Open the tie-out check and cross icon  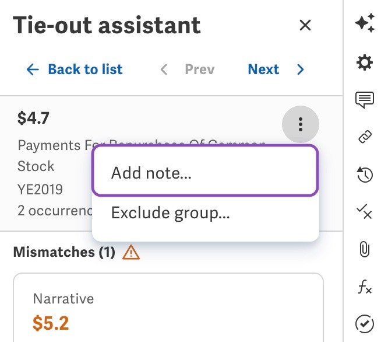(x=364, y=212)
